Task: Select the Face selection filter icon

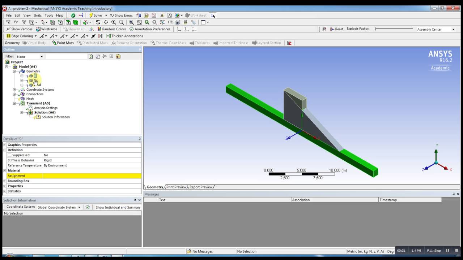Action: [68, 22]
